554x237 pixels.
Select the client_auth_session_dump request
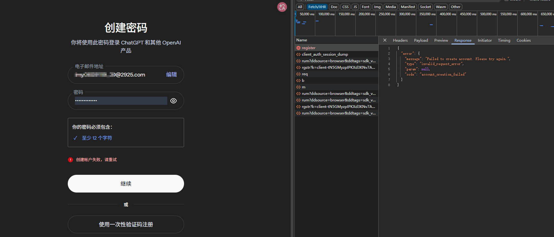(x=336, y=54)
